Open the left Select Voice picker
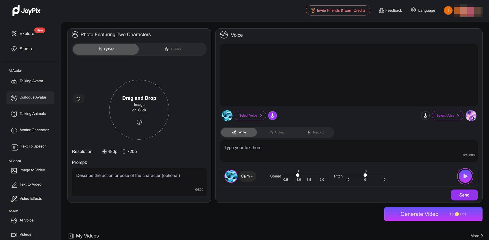 click(x=250, y=116)
